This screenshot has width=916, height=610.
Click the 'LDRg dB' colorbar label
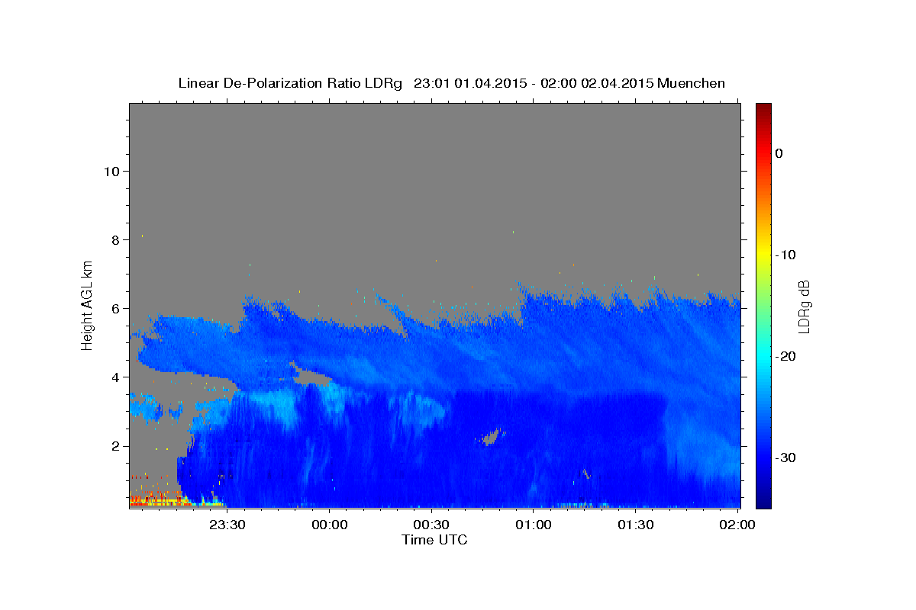click(x=804, y=306)
